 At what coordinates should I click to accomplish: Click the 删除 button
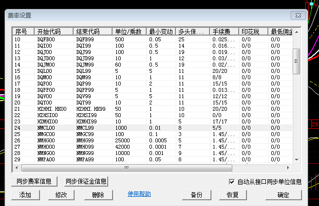[x=98, y=195]
